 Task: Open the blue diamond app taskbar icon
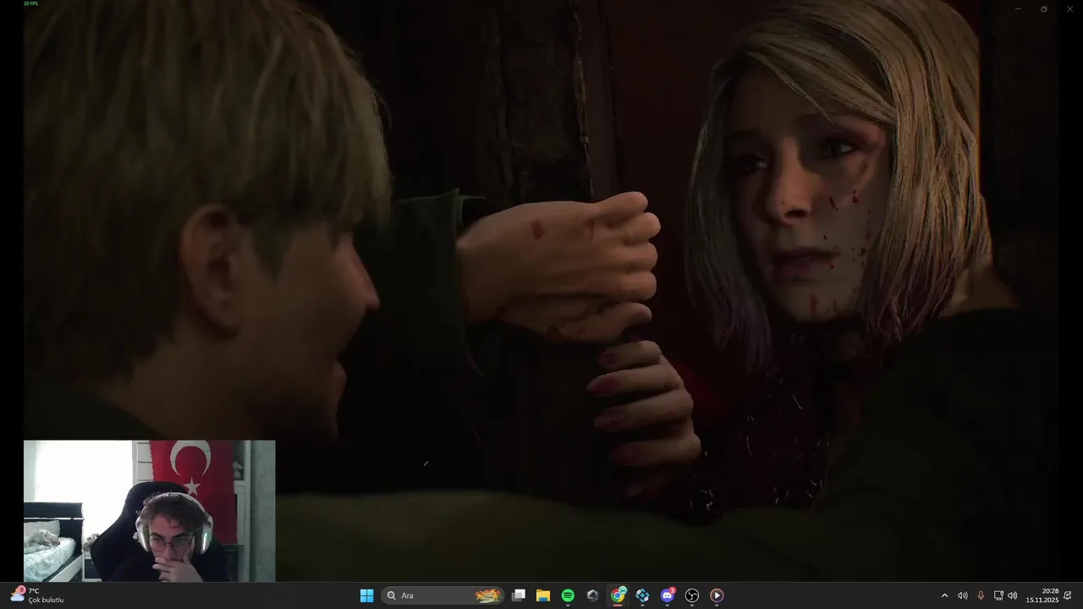642,595
